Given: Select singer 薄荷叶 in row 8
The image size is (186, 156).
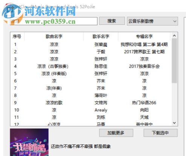Looking at the screenshot, I should coord(101,95).
